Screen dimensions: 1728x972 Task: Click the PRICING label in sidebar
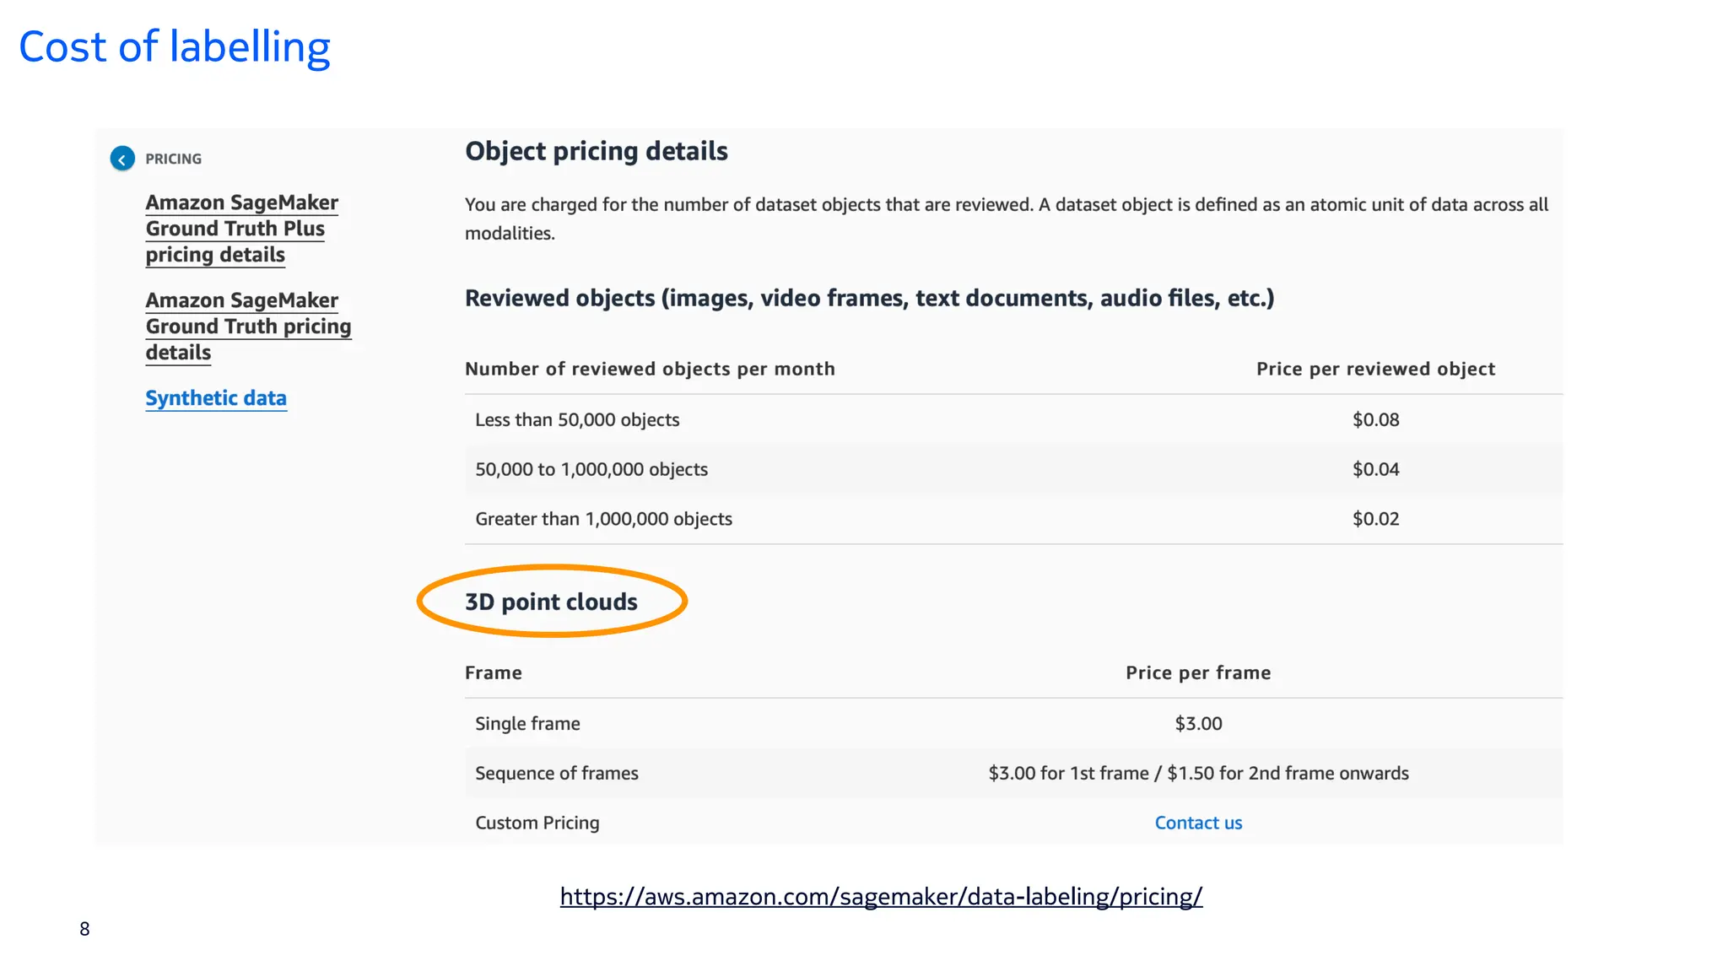pyautogui.click(x=173, y=159)
